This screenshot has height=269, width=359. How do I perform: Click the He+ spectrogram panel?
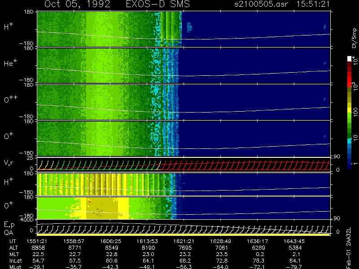[183, 66]
